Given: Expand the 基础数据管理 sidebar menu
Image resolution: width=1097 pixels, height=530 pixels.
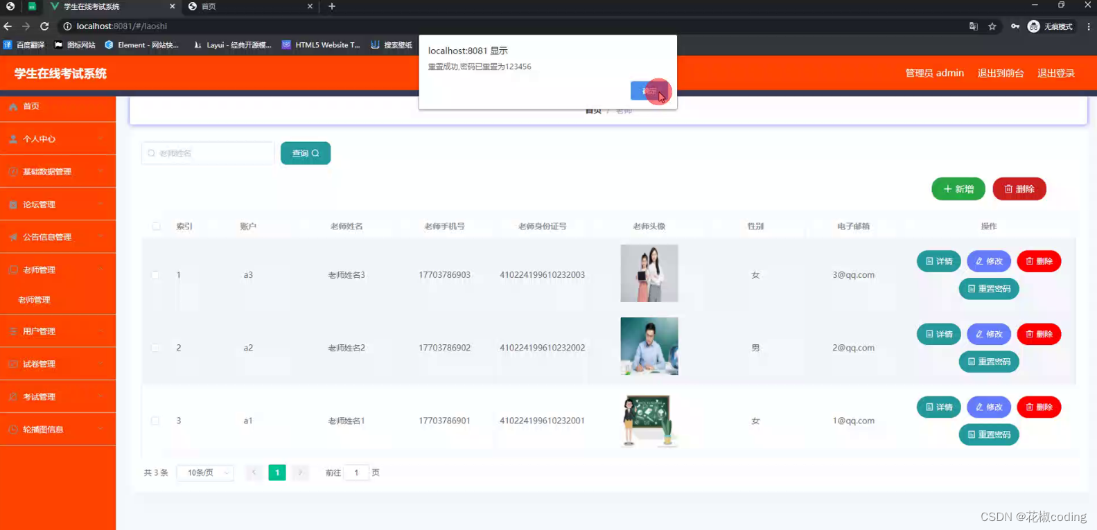Looking at the screenshot, I should coord(58,171).
